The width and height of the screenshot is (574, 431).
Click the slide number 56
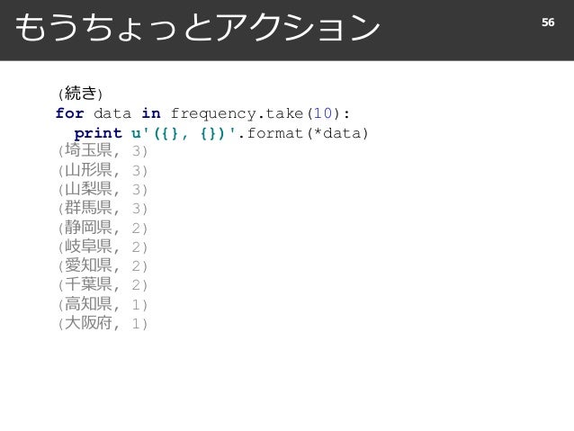tap(548, 22)
